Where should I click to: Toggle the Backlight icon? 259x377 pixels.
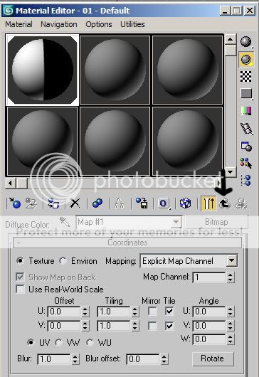246,59
